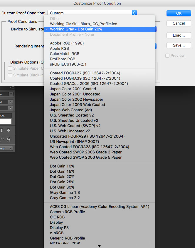Click the scroll-down arrow at menu bottom
The image size is (195, 248).
99,246
